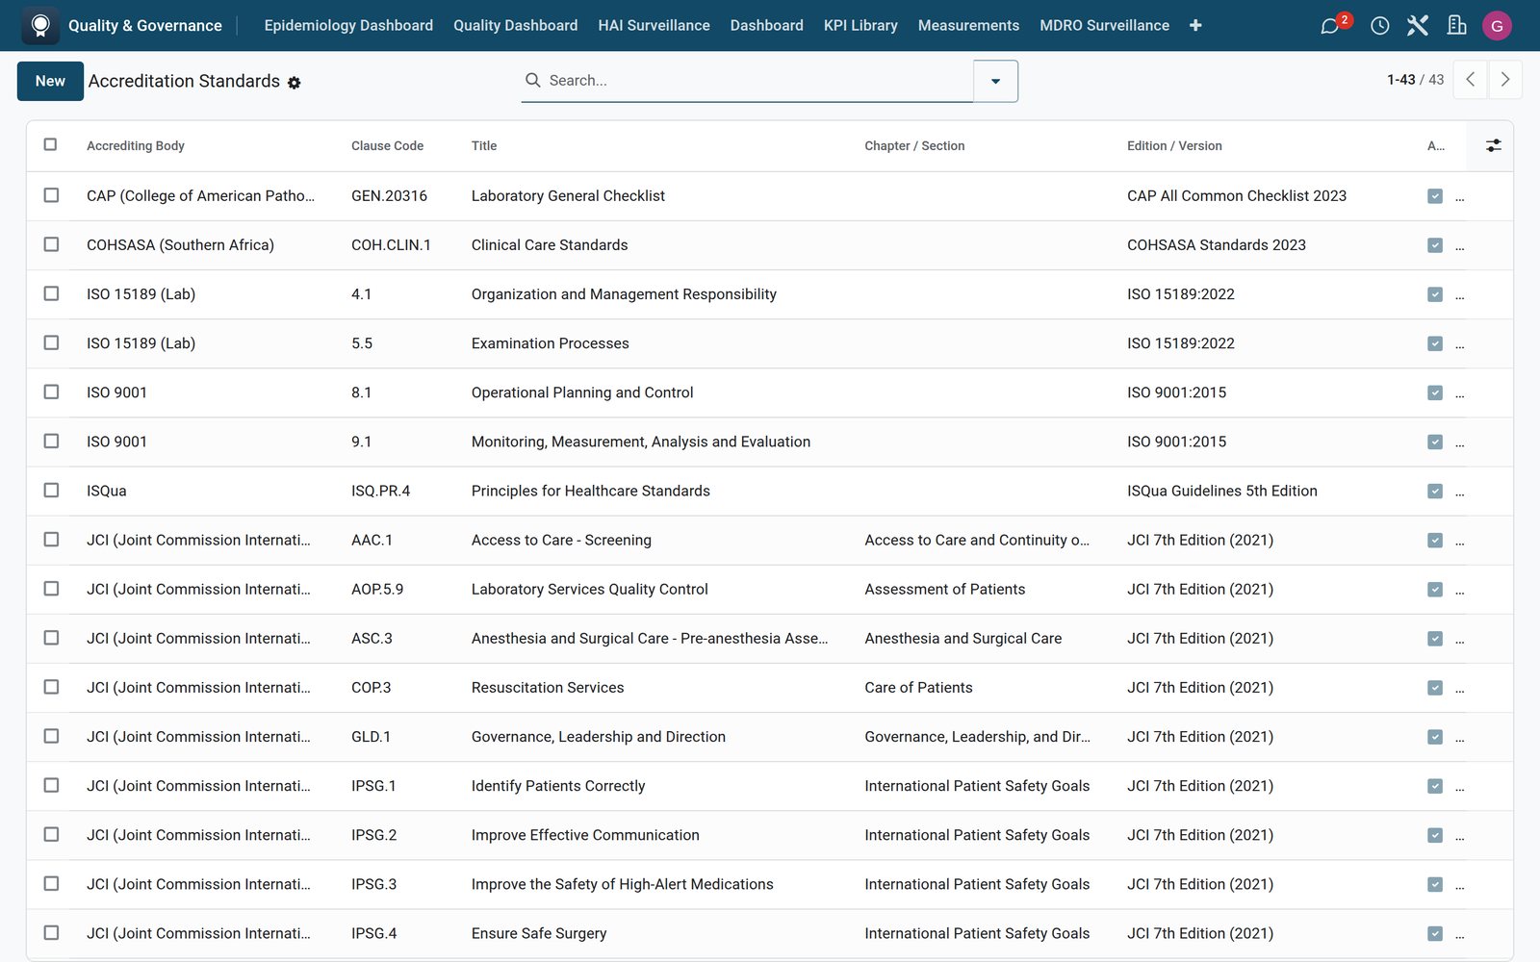Click the 1-43 pager range
This screenshot has height=962, width=1540.
(1400, 80)
